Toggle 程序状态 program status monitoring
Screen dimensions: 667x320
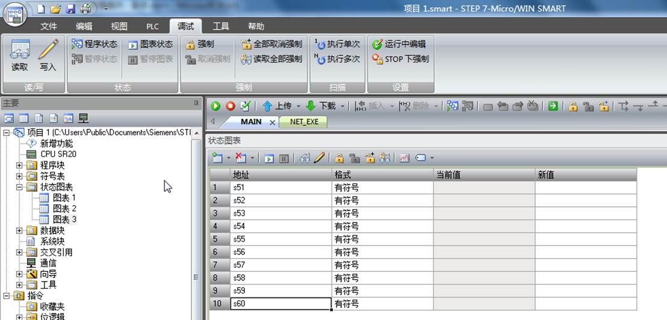click(x=95, y=44)
